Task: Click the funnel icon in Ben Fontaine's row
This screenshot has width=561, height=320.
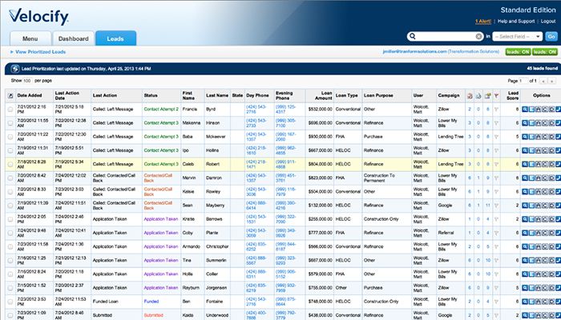Action: [496, 302]
